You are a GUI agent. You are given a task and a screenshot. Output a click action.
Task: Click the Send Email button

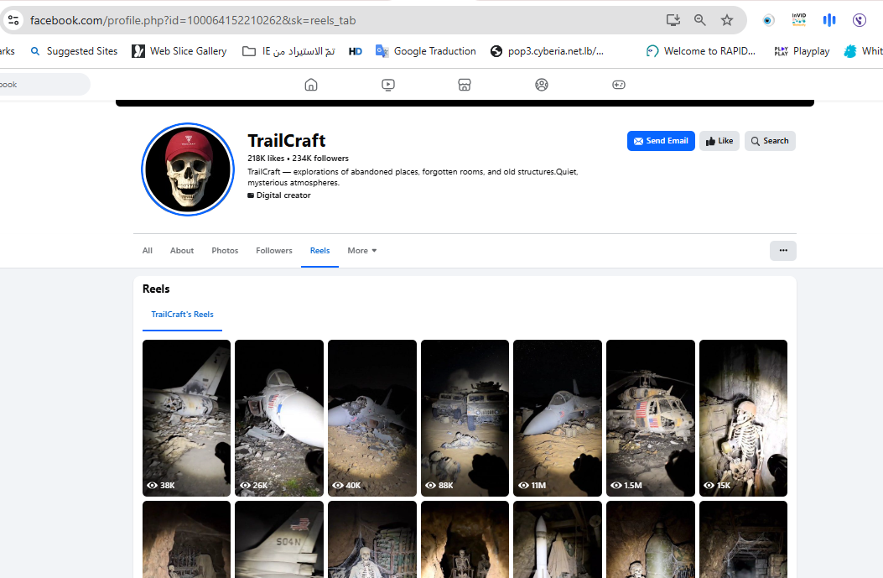(661, 141)
